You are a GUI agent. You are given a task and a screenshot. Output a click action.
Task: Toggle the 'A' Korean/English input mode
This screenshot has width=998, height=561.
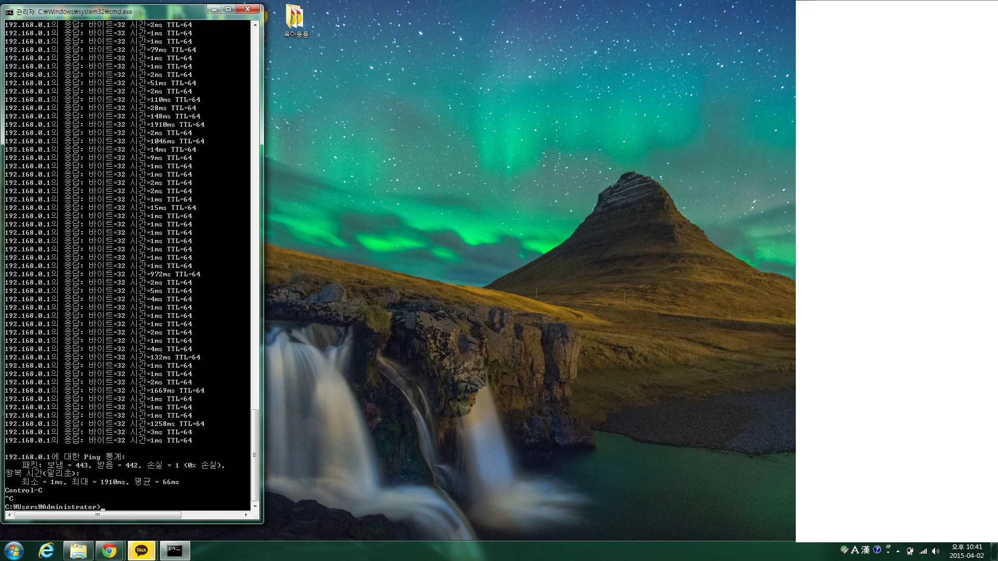855,550
